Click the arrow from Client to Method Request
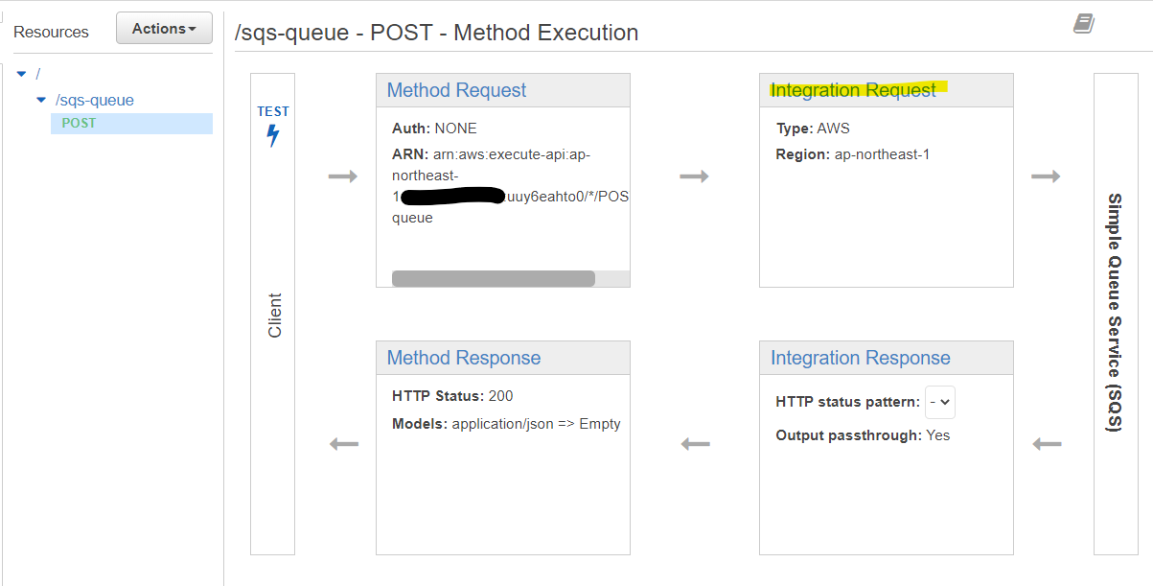 coord(344,176)
